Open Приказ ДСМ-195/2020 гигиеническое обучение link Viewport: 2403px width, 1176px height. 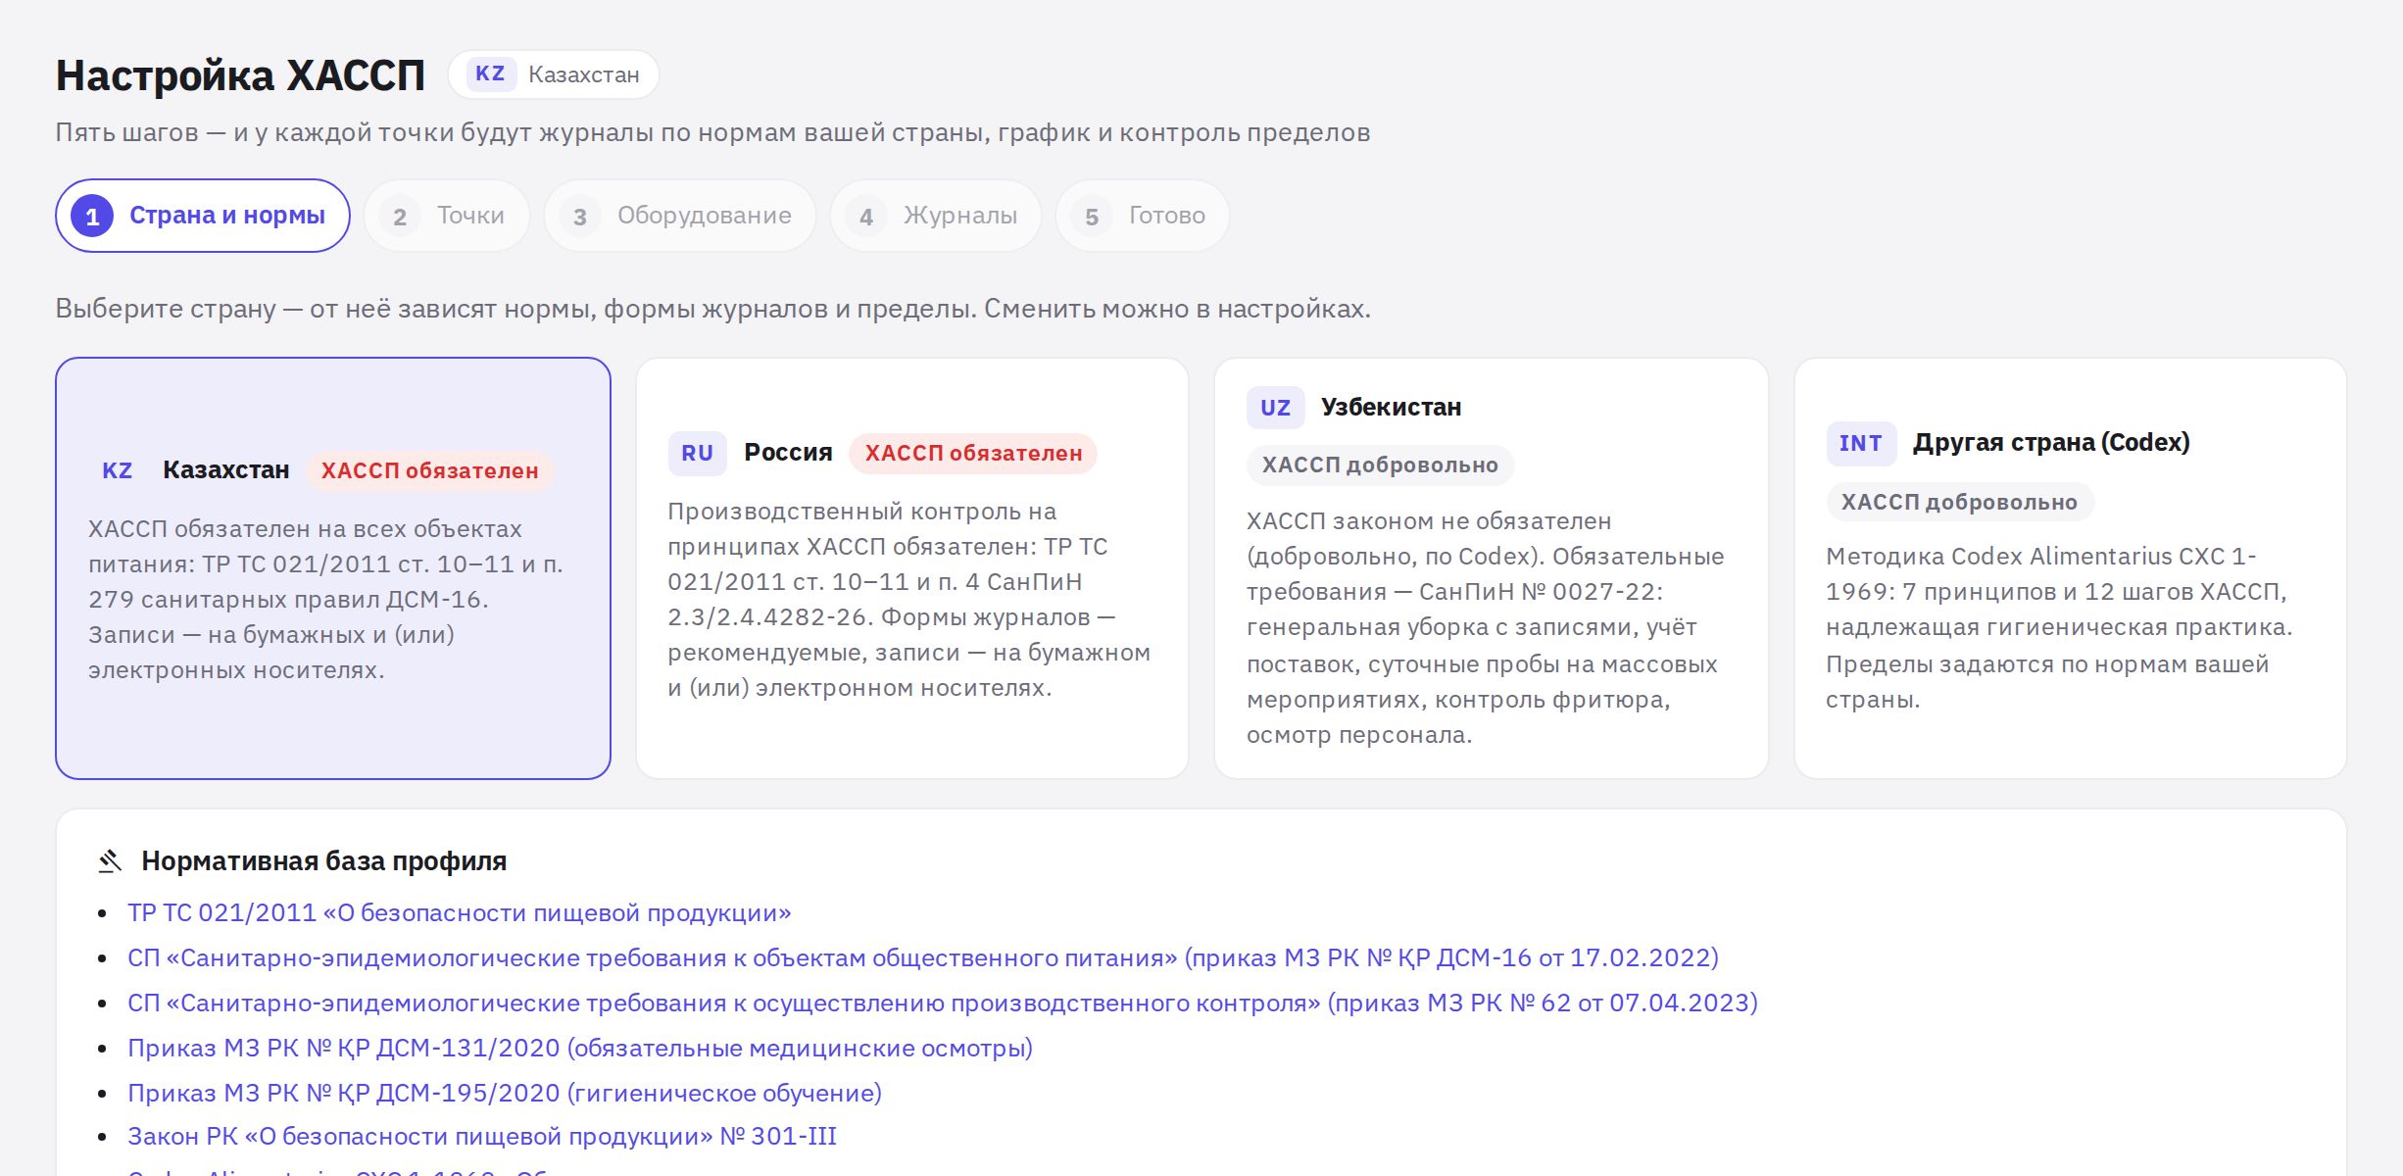coord(505,1093)
